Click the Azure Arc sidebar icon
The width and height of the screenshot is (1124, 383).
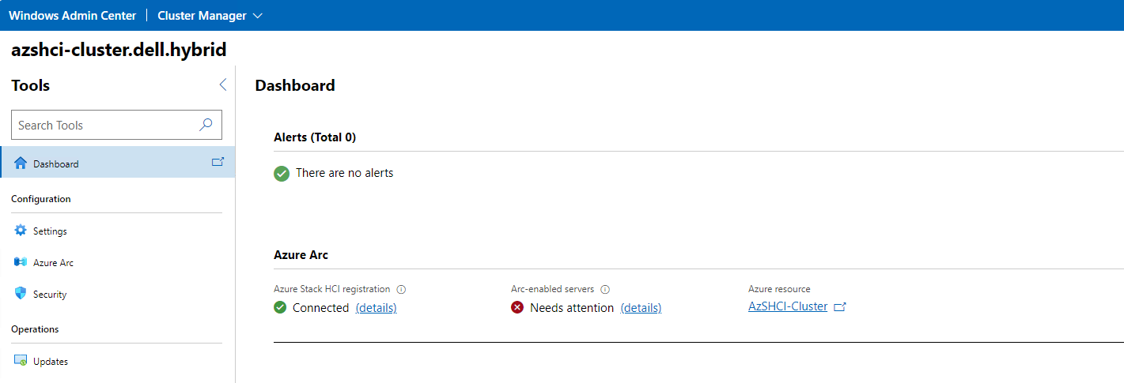(21, 262)
